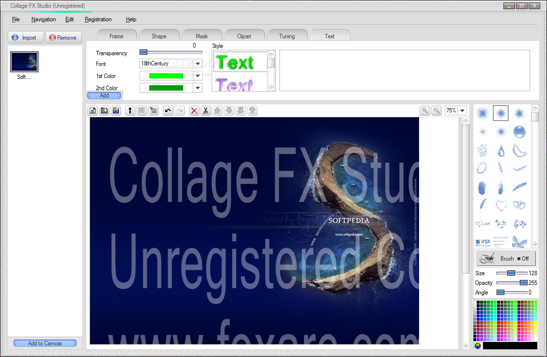Choose the green Text style preview
The image size is (547, 357).
pyautogui.click(x=240, y=62)
